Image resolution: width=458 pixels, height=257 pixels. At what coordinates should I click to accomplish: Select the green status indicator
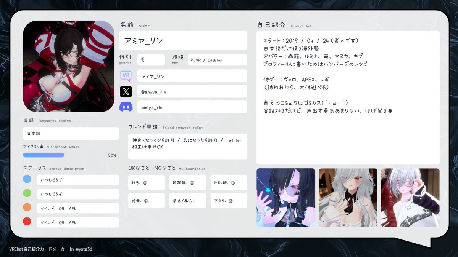click(27, 193)
